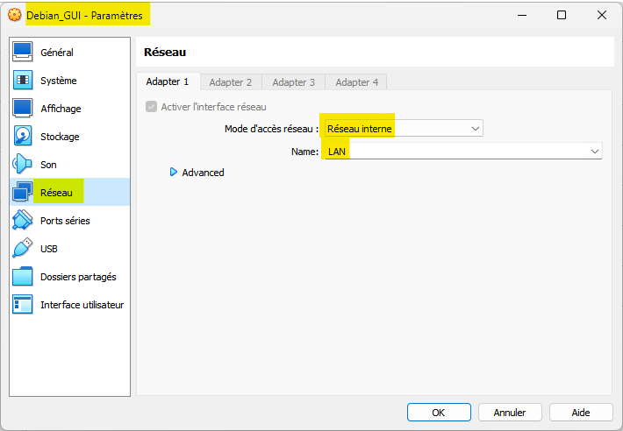Open the USB settings icon
Viewport: 623px width, 431px height.
(23, 249)
